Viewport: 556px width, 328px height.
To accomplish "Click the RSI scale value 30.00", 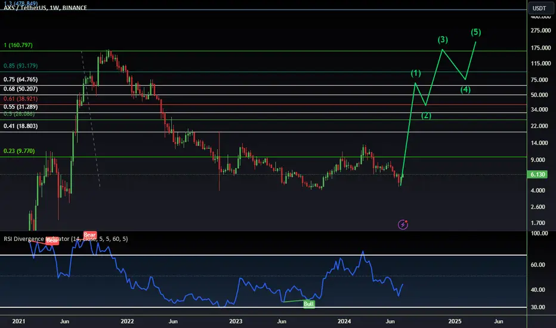I will point(538,307).
